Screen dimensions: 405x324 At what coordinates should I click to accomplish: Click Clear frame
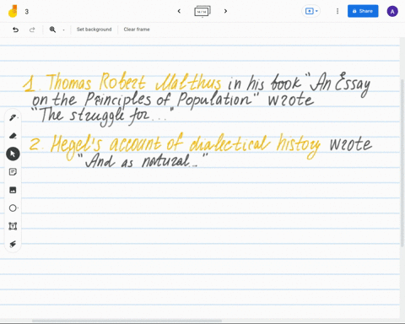tap(137, 30)
